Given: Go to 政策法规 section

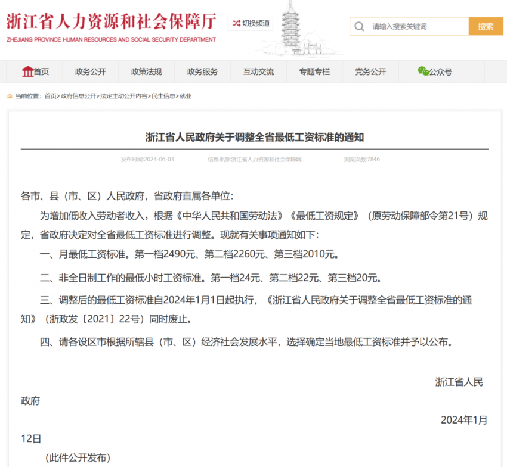Looking at the screenshot, I should pyautogui.click(x=146, y=71).
